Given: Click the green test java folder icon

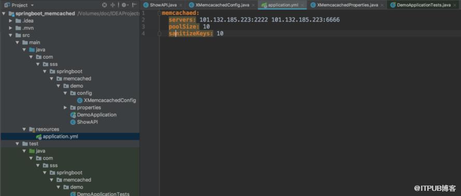Looking at the screenshot, I should (32, 151).
